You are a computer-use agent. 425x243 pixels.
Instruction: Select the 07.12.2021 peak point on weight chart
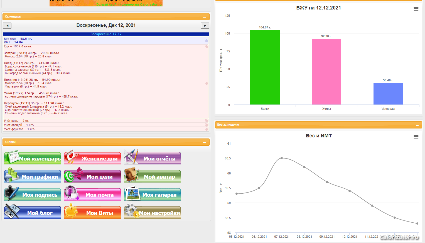pos(282,158)
